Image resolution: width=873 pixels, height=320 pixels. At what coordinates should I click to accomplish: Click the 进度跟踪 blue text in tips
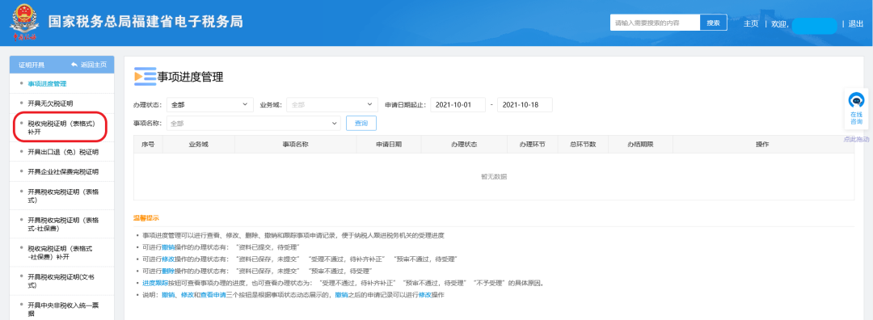tap(155, 283)
